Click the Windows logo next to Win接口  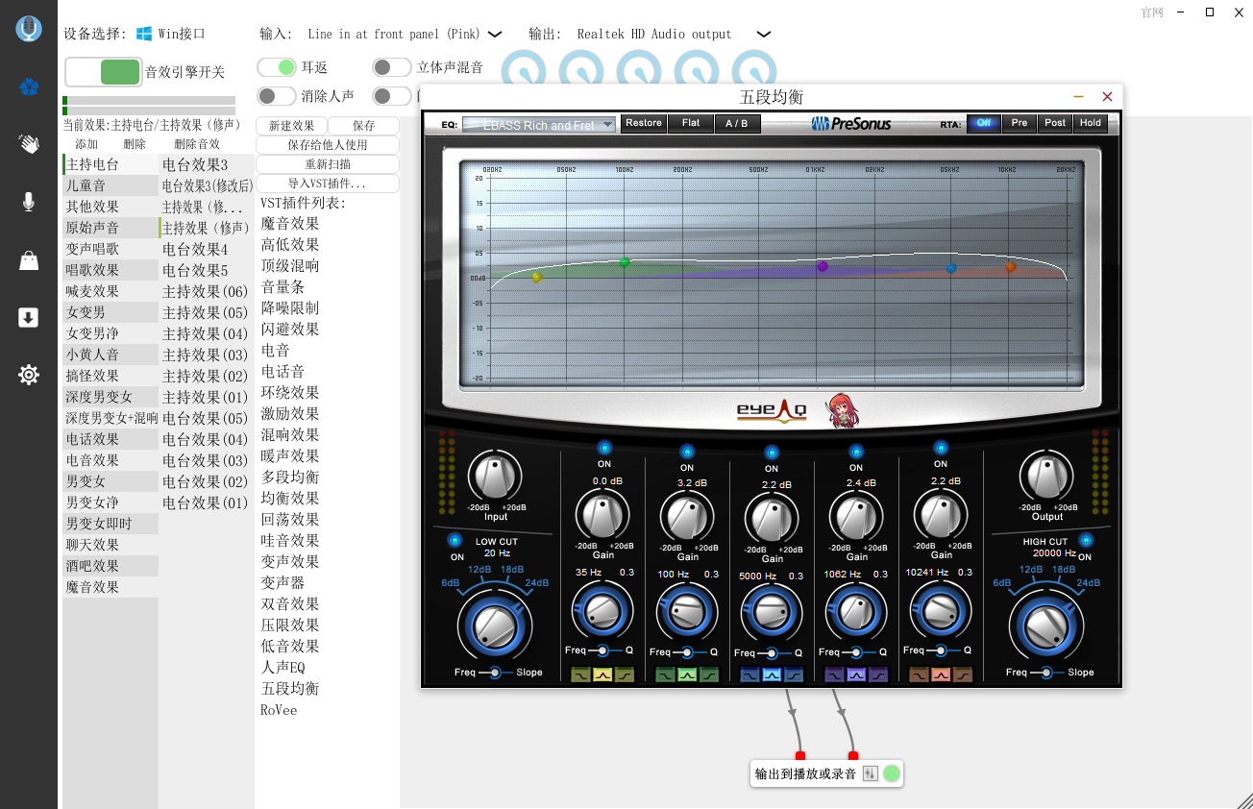[x=144, y=34]
